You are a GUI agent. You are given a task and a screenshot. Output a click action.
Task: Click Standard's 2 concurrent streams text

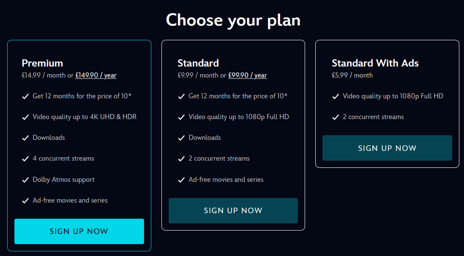pyautogui.click(x=219, y=159)
